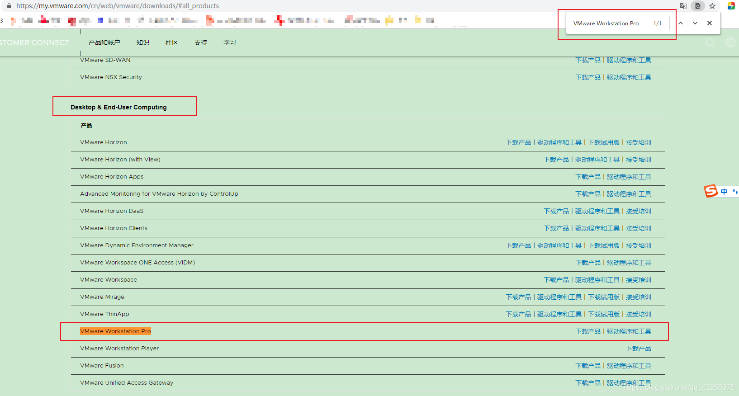This screenshot has width=739, height=396.
Task: Close the find bar with the X
Action: (x=710, y=23)
